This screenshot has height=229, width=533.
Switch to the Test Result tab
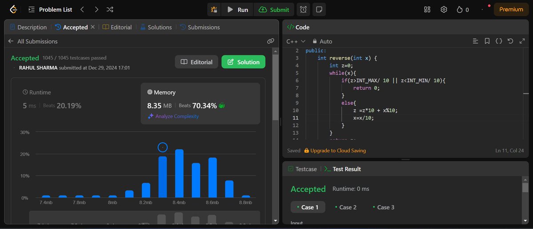[x=342, y=169]
